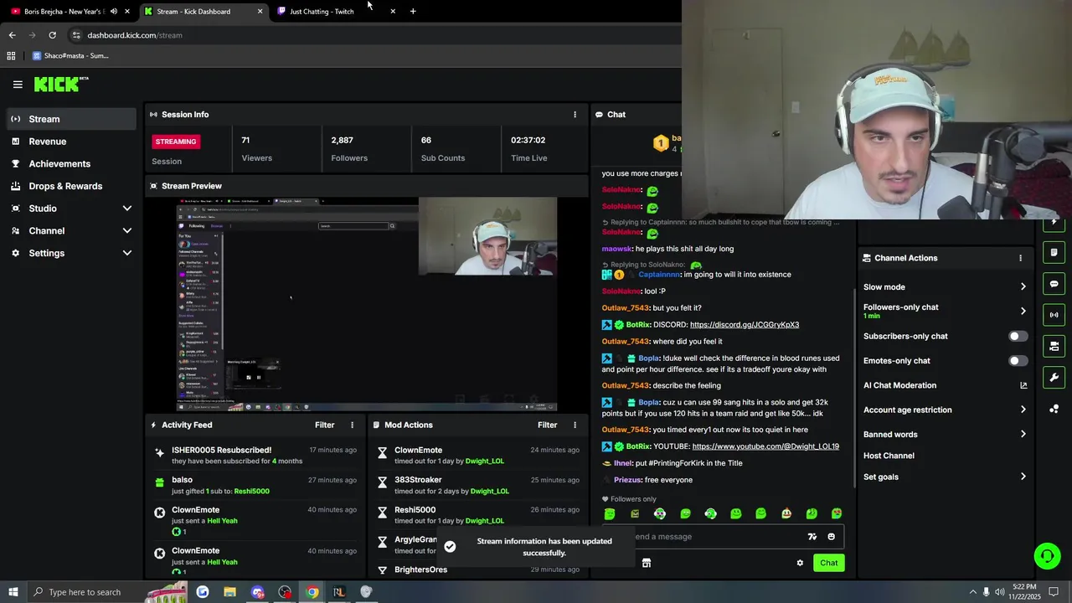The height and width of the screenshot is (603, 1072).
Task: Open Slow mode options
Action: tap(944, 287)
